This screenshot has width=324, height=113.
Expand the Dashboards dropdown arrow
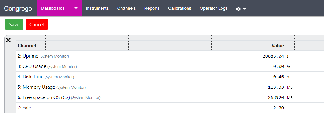point(76,8)
